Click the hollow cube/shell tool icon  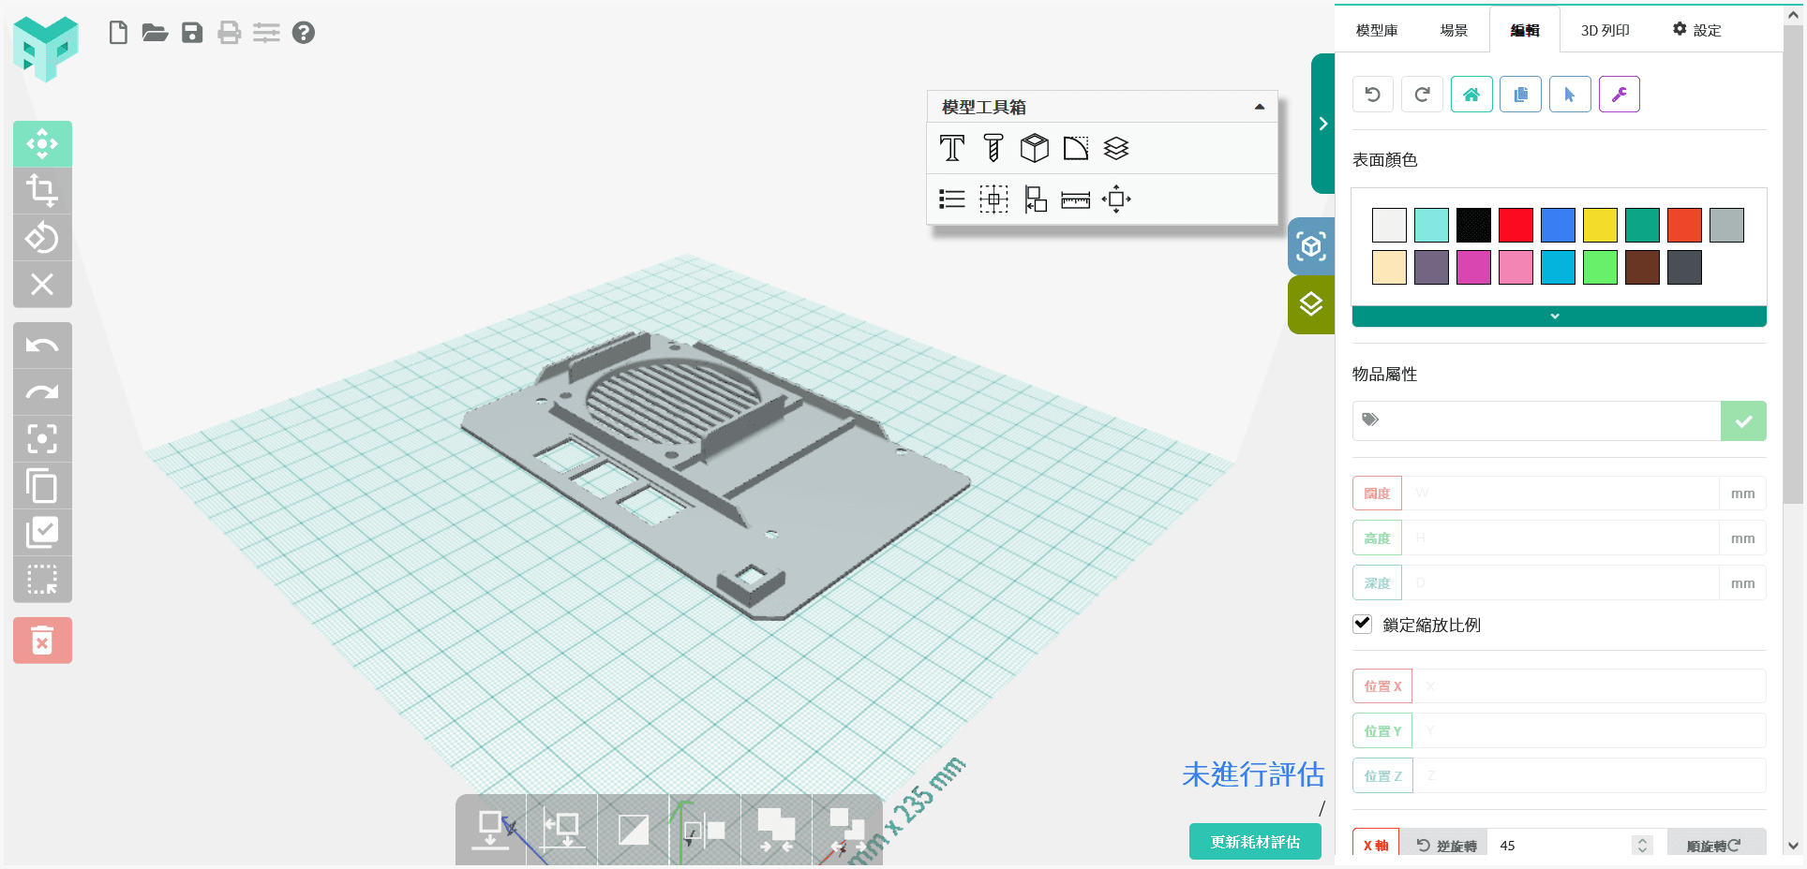[1034, 147]
